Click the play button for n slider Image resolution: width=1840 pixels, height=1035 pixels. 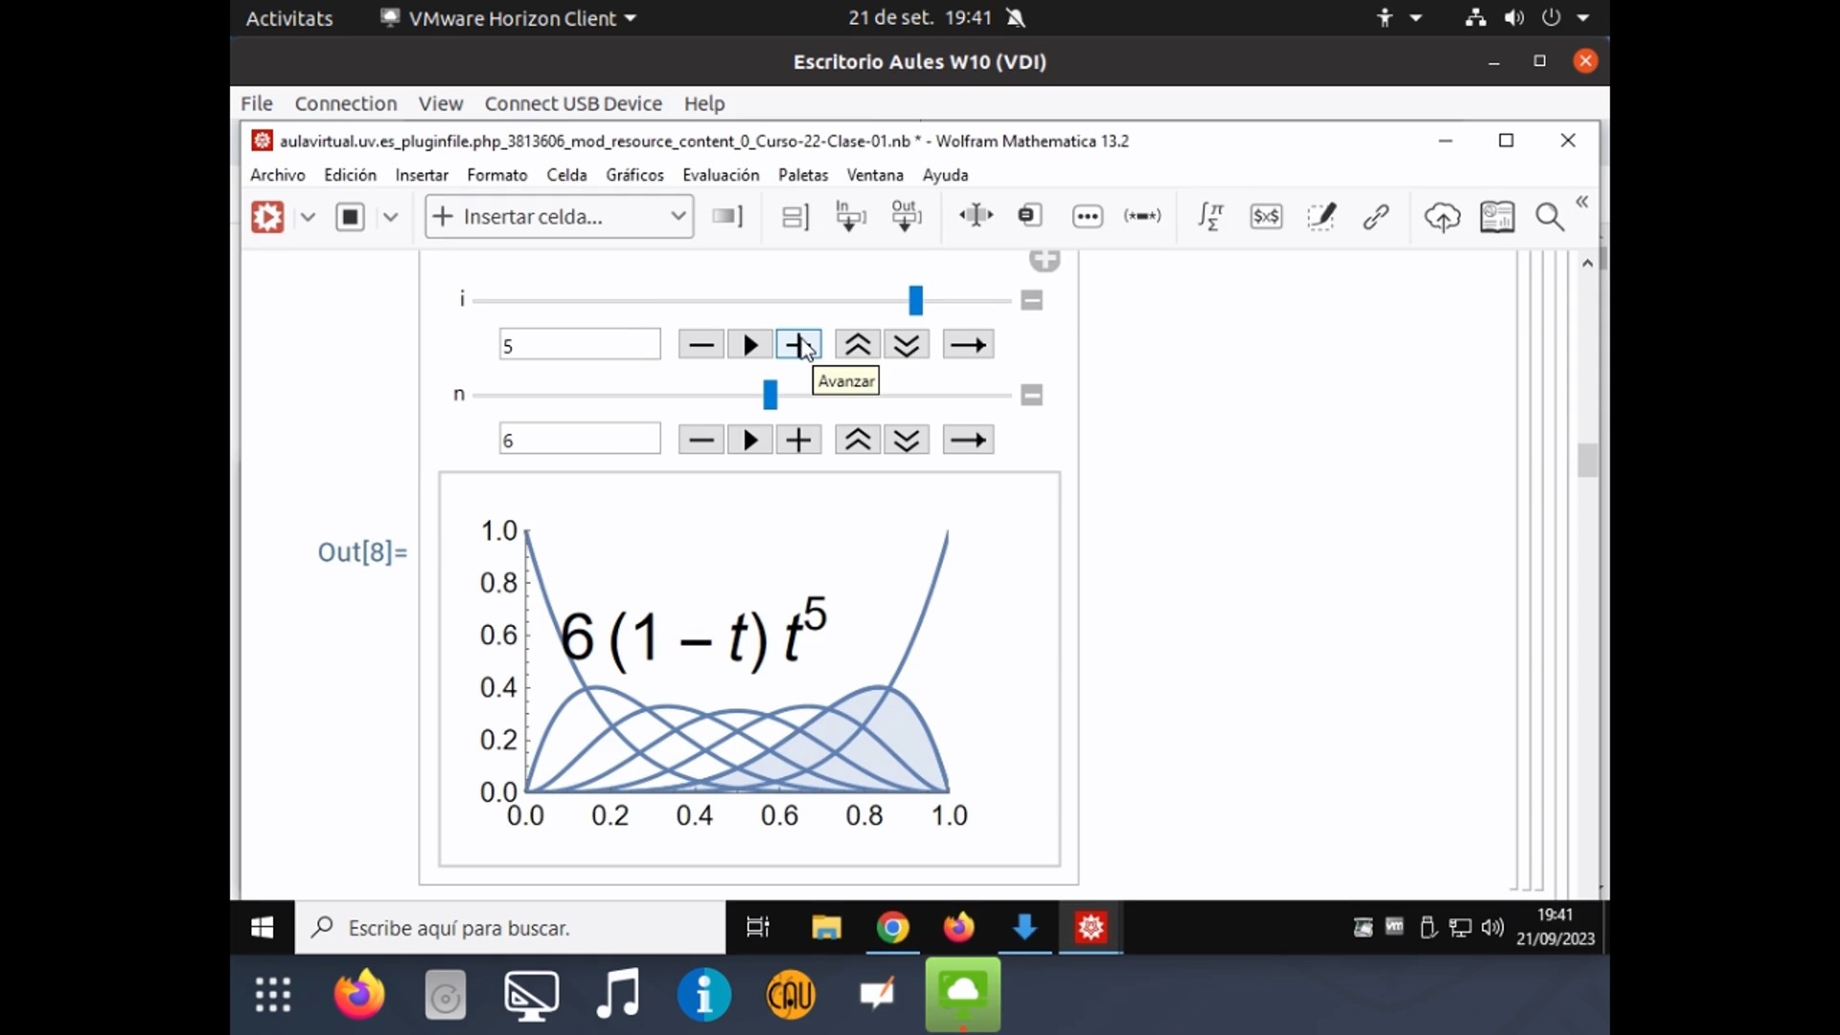click(x=748, y=439)
